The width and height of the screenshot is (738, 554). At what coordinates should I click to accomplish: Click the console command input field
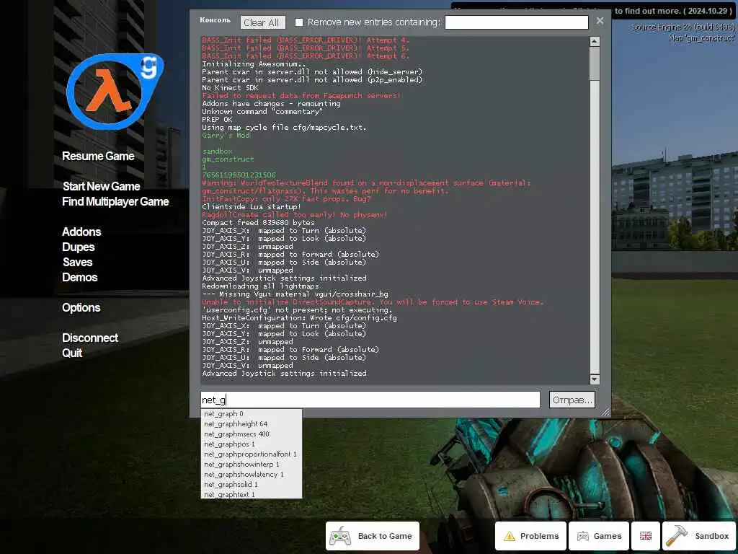tap(370, 400)
